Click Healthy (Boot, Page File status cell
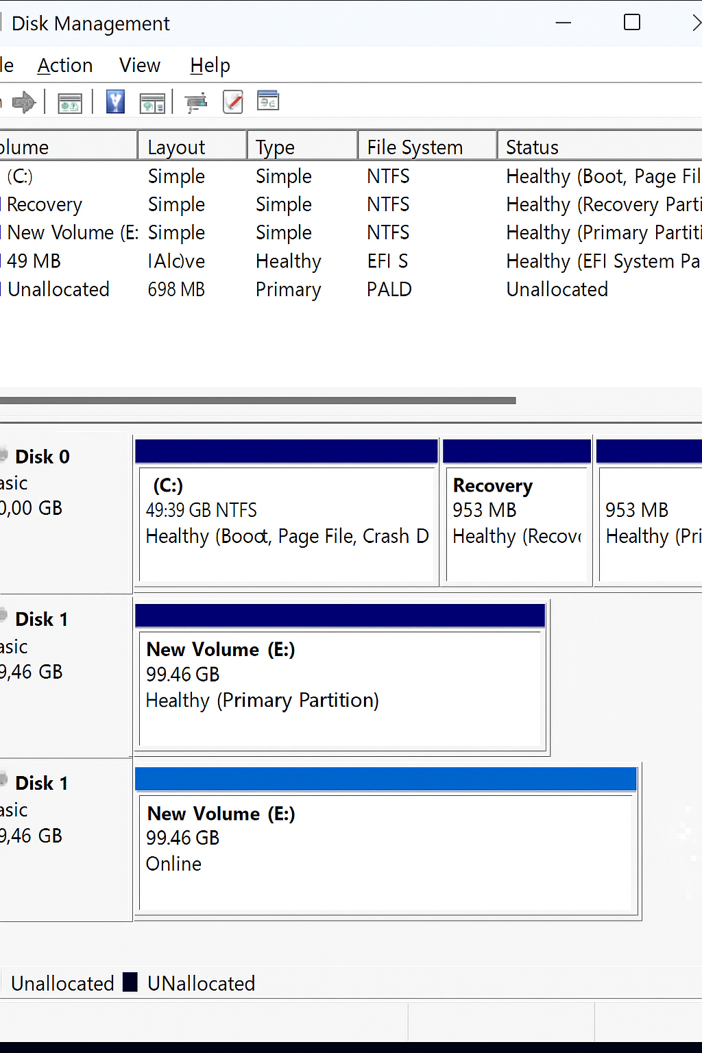This screenshot has width=702, height=1053. coord(603,177)
